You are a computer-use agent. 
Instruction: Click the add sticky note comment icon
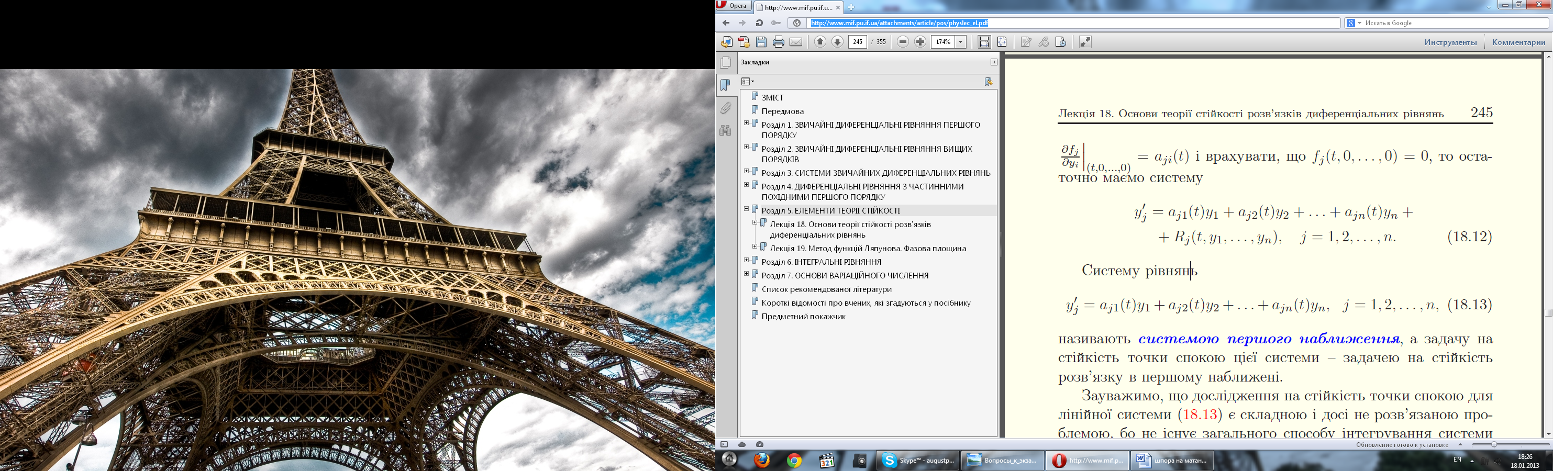click(x=1026, y=41)
